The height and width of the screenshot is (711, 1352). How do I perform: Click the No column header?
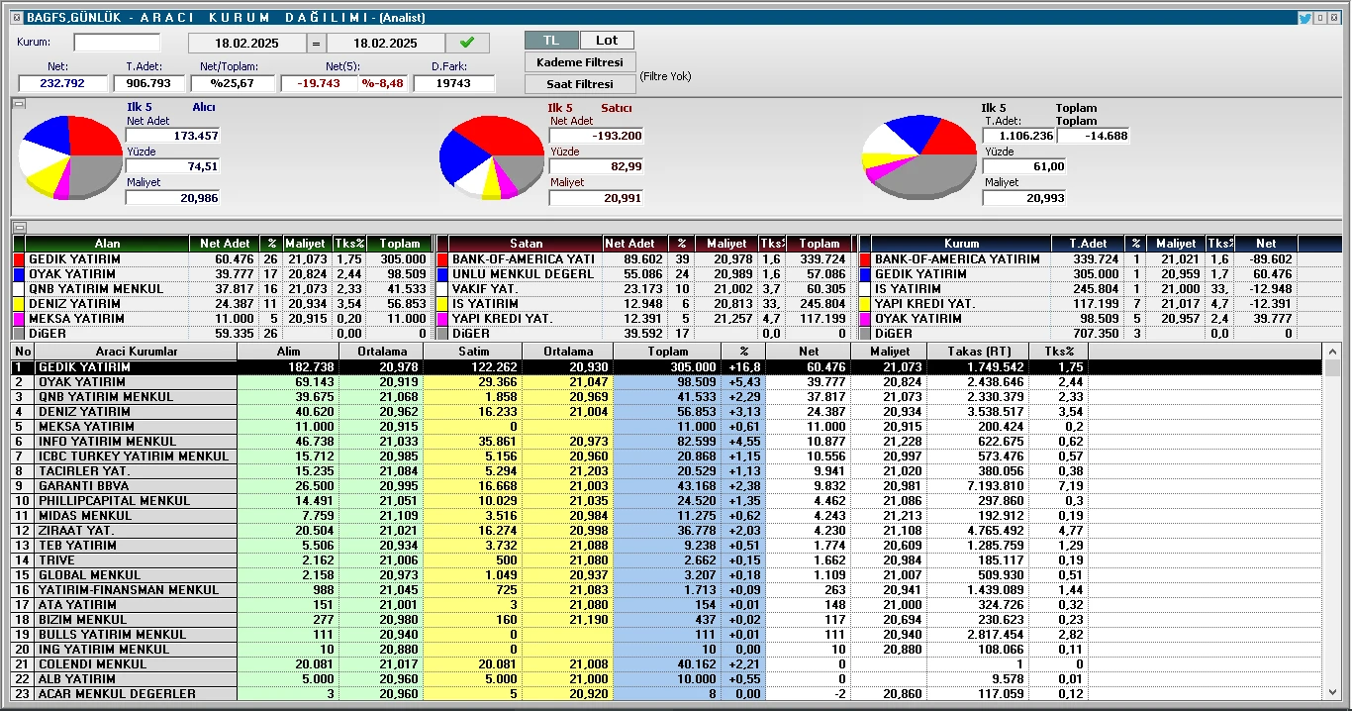coord(24,352)
